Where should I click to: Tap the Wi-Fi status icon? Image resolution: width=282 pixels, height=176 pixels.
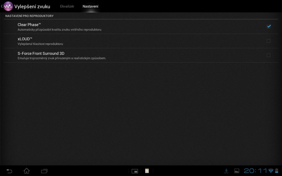(271, 171)
